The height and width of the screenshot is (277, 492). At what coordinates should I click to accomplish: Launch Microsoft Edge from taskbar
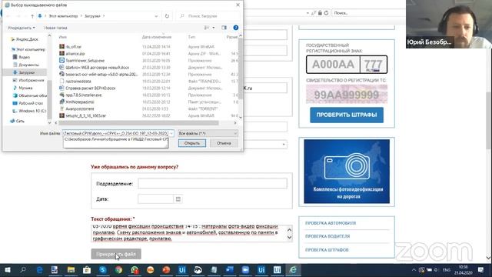click(x=39, y=270)
